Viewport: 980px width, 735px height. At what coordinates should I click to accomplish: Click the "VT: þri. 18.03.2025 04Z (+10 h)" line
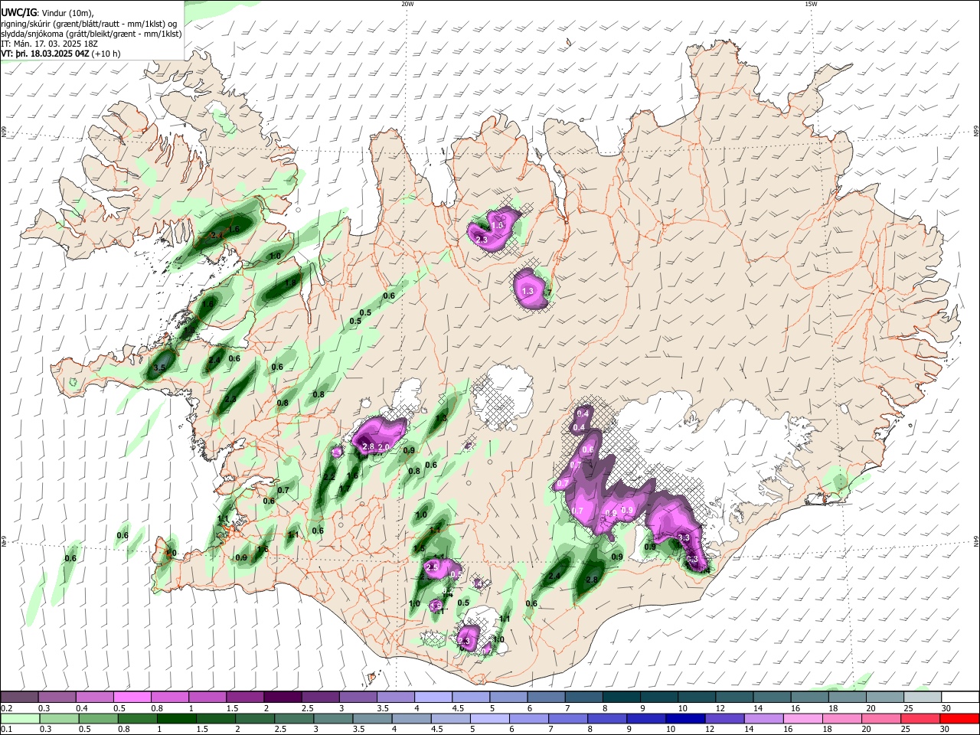[60, 54]
